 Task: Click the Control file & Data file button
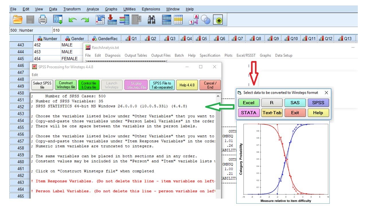point(89,85)
